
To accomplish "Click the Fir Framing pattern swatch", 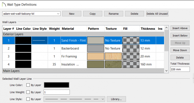I will click(96, 56).
